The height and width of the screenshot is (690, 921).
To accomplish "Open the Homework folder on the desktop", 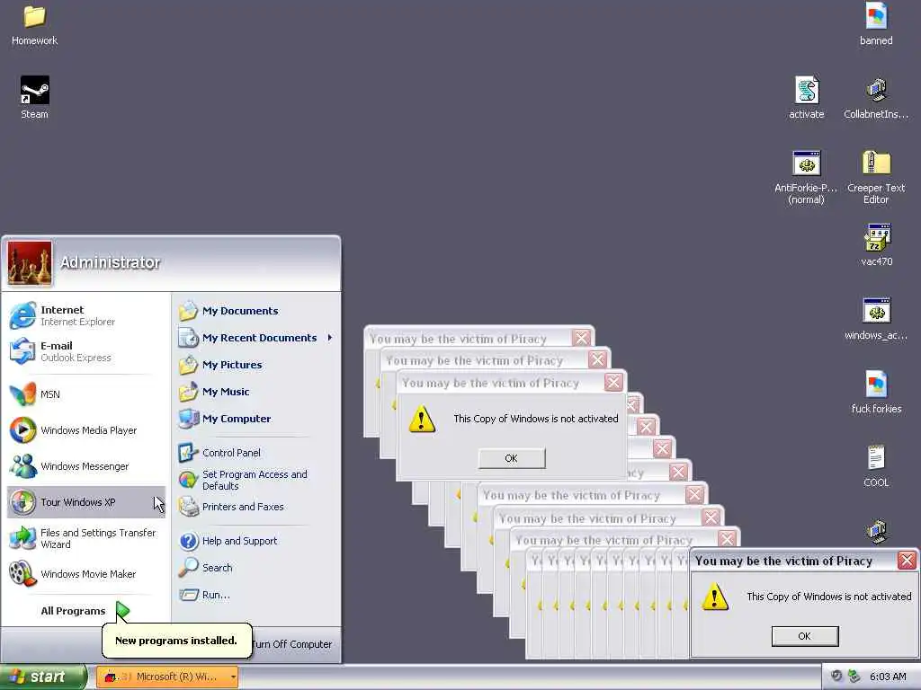I will tap(34, 24).
